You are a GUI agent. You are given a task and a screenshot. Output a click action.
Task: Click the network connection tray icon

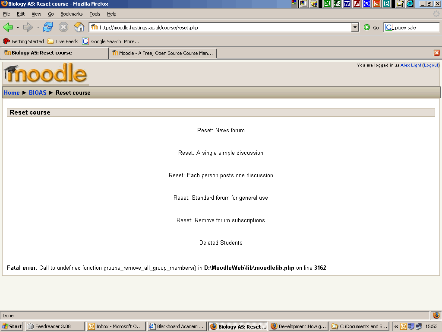419,327
